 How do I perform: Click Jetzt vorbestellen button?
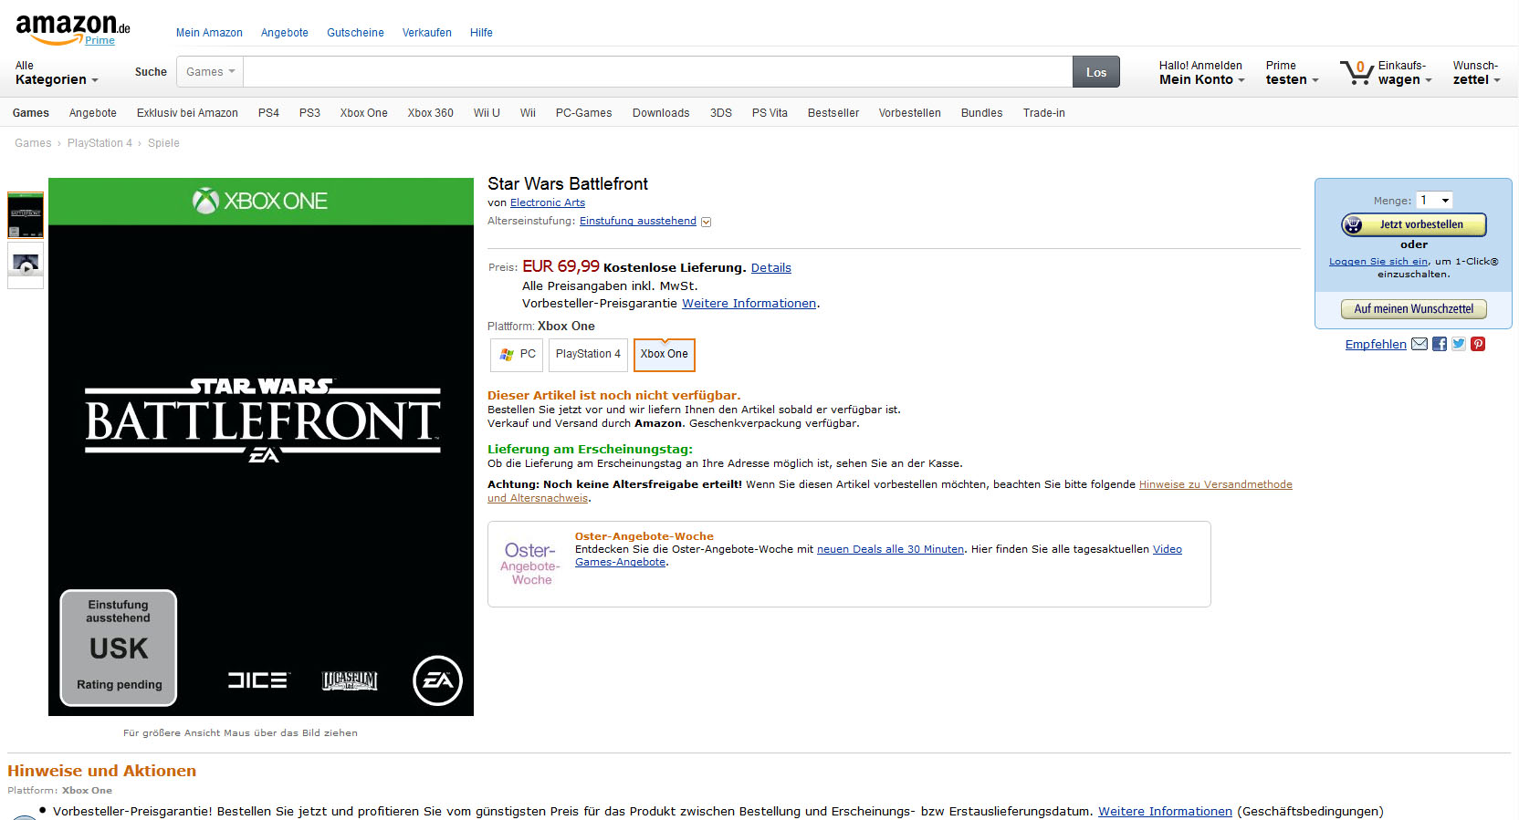[x=1414, y=224]
